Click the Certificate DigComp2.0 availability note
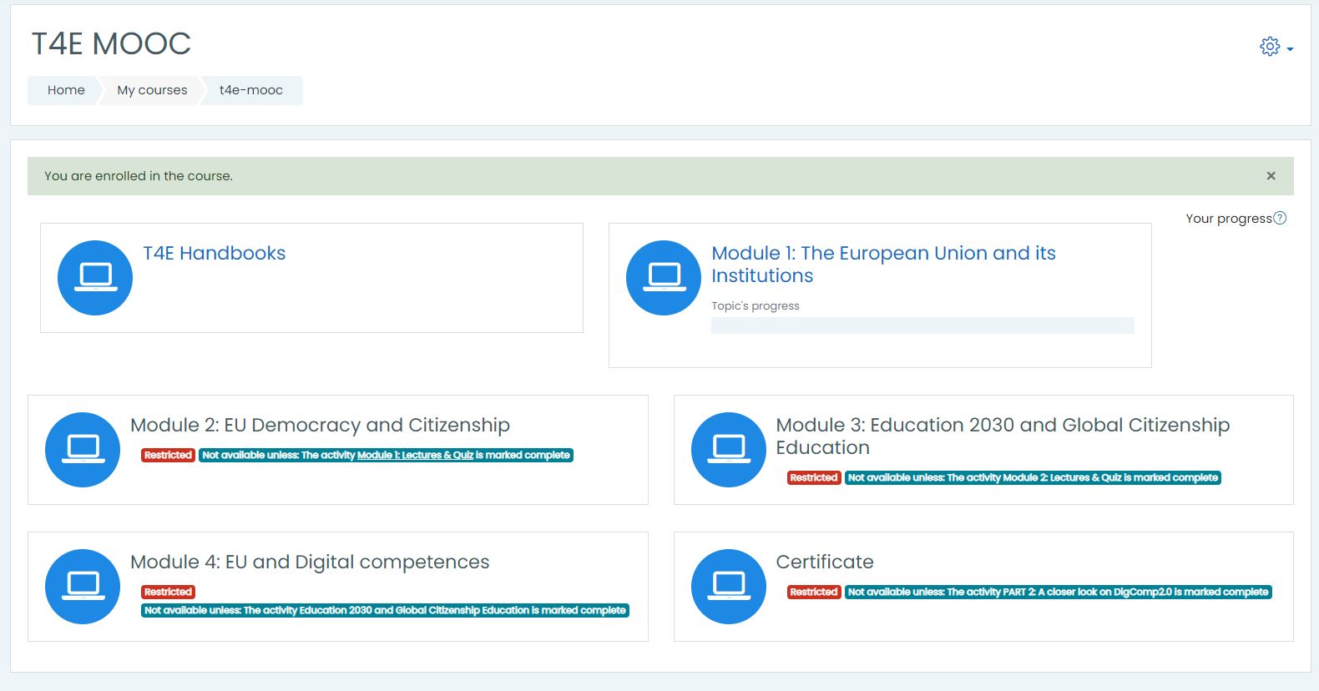1319x691 pixels. [1059, 593]
